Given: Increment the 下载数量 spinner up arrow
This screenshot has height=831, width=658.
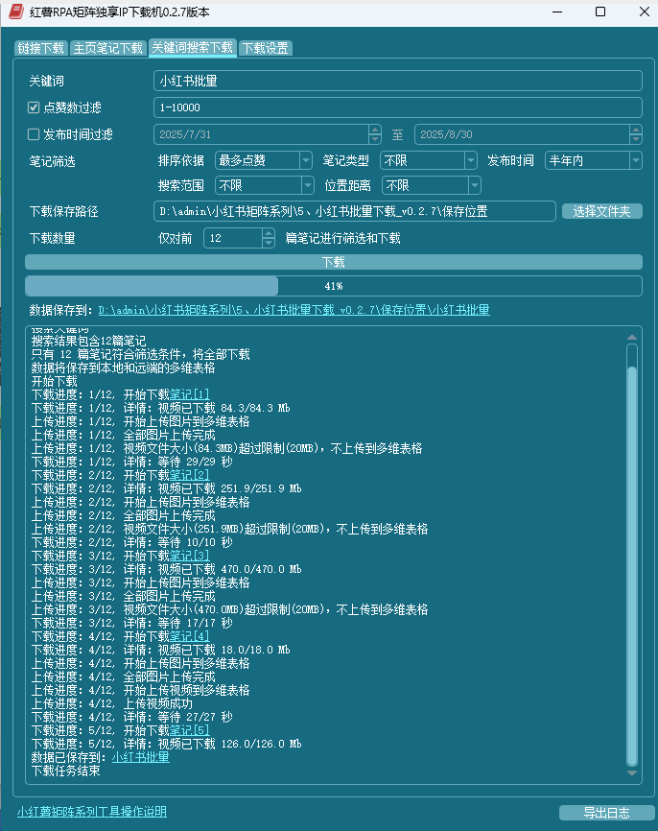Looking at the screenshot, I should coord(269,233).
